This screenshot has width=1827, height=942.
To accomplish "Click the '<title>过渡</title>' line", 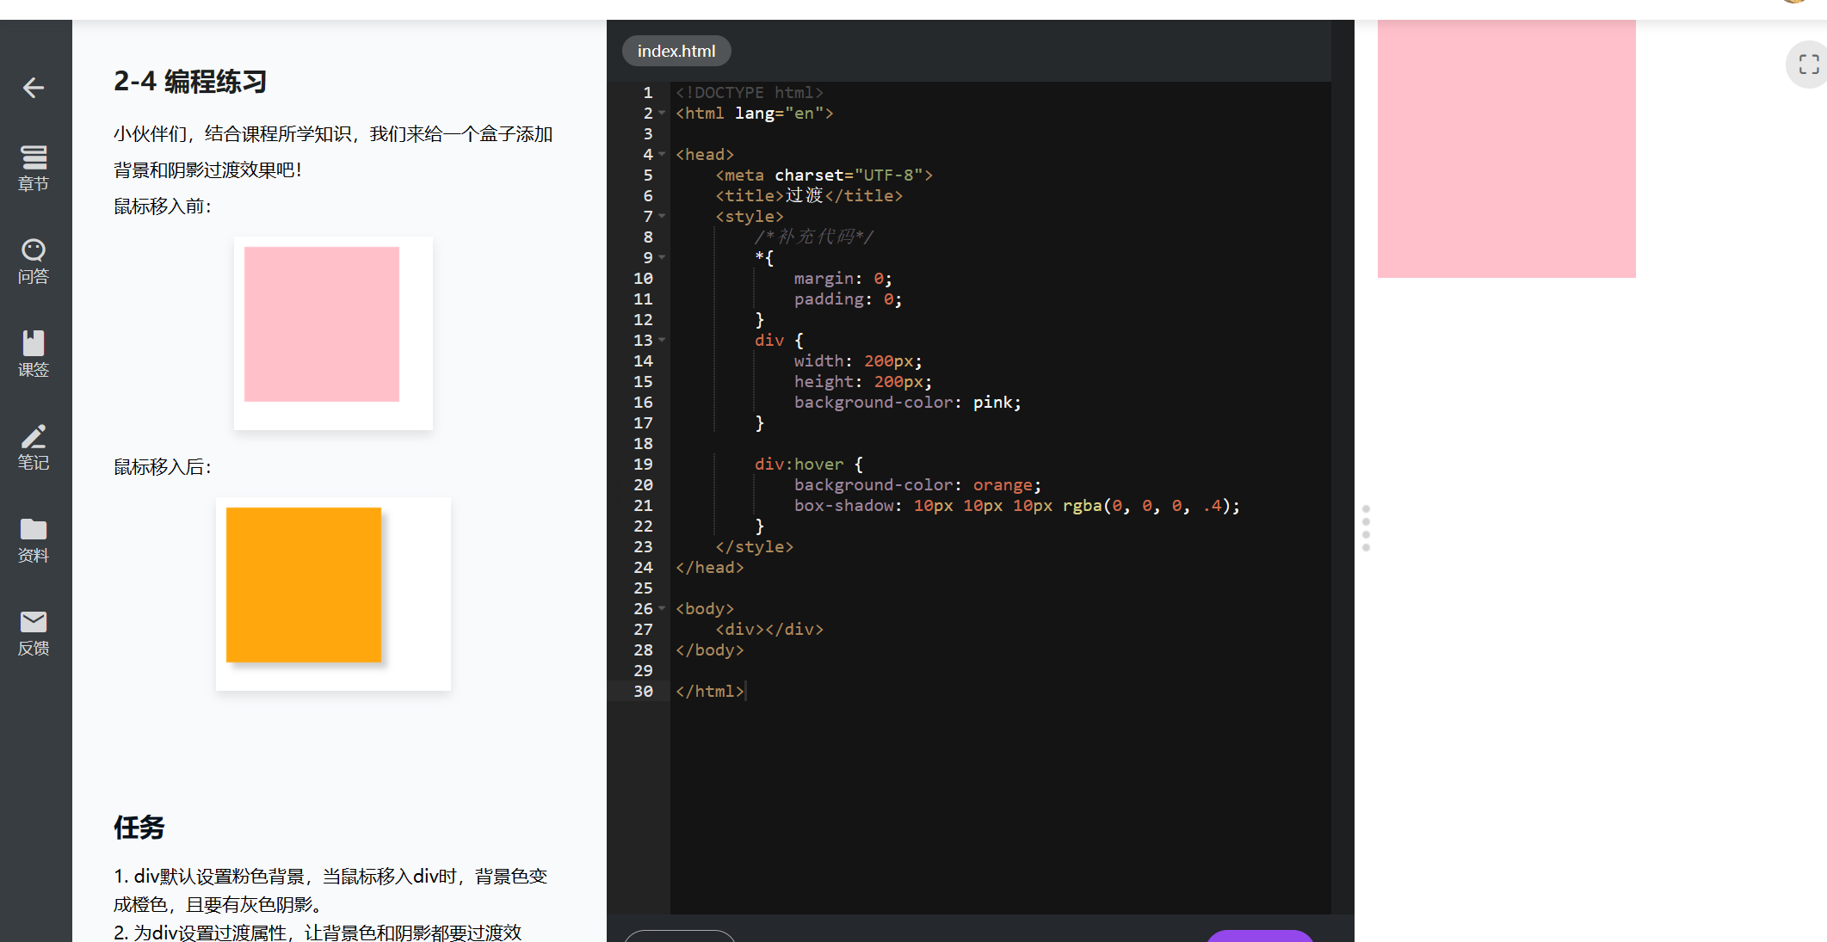I will coord(809,196).
